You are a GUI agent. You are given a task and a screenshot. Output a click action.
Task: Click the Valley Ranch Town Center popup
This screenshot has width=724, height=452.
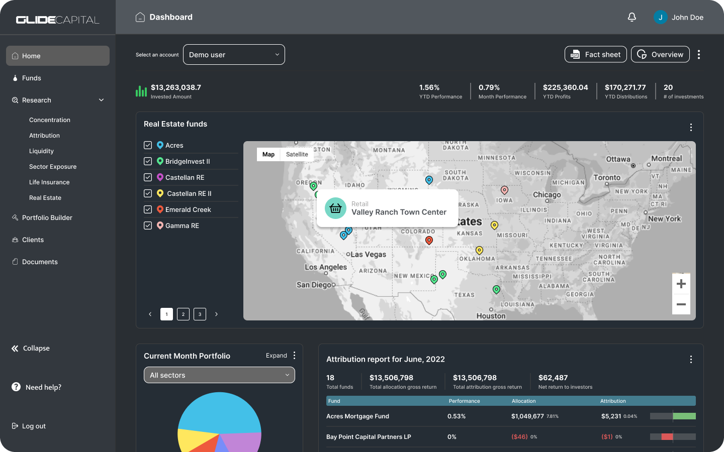click(x=388, y=208)
